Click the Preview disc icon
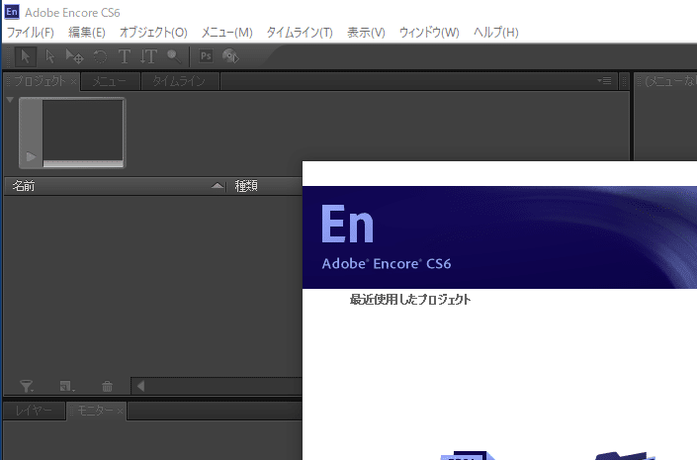This screenshot has height=460, width=697. (x=230, y=56)
